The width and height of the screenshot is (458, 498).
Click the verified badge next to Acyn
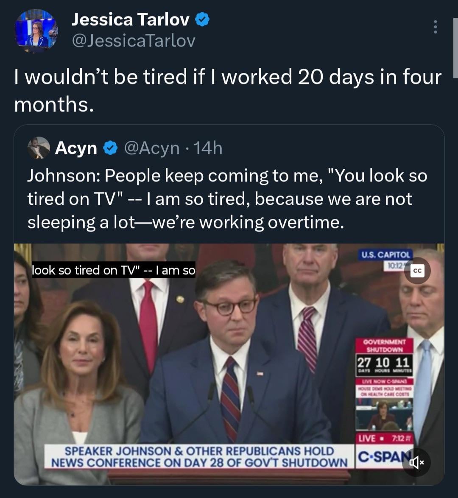pyautogui.click(x=111, y=148)
